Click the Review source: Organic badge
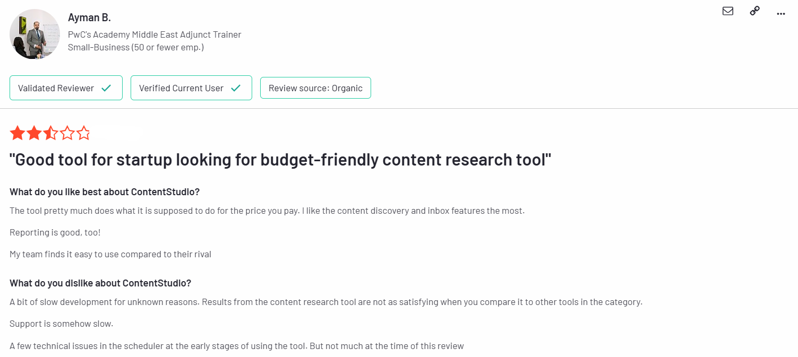This screenshot has height=357, width=798. pos(315,88)
